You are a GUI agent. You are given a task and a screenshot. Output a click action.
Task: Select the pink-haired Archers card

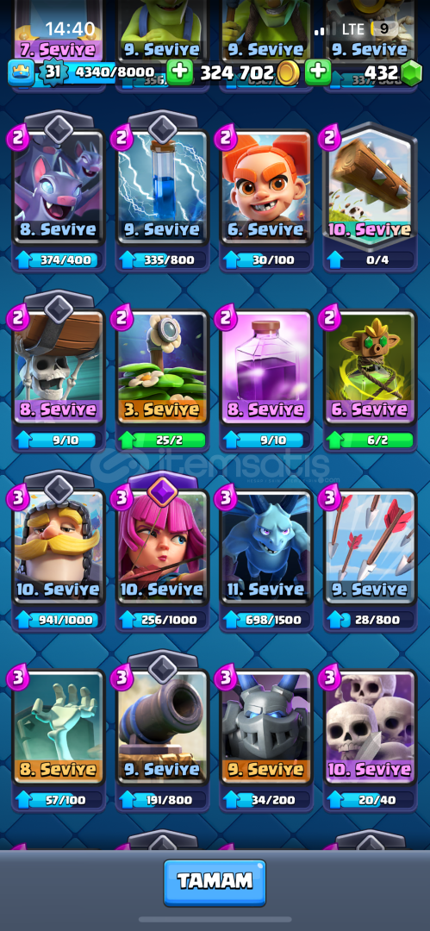(162, 547)
